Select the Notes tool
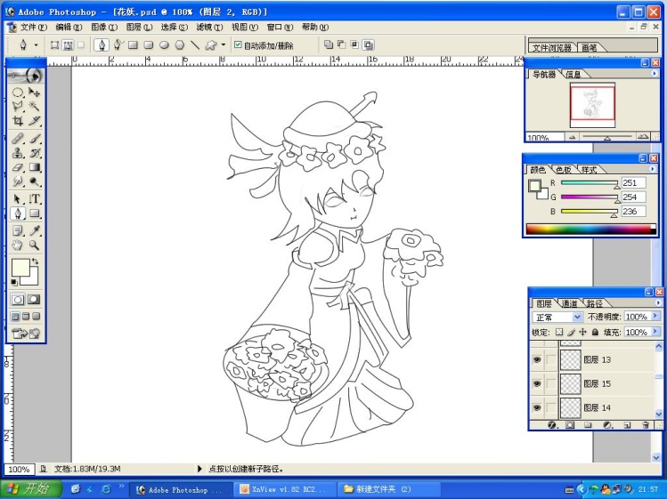This screenshot has height=499, width=667. point(18,230)
